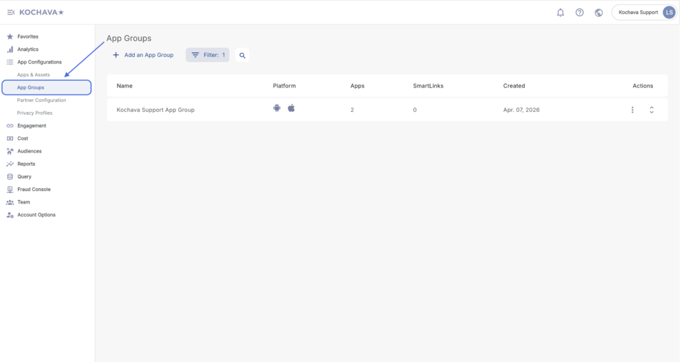Open the three-dot actions menu

click(632, 110)
